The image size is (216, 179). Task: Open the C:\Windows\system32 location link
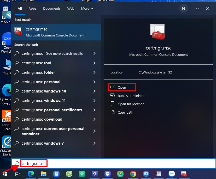point(155,72)
